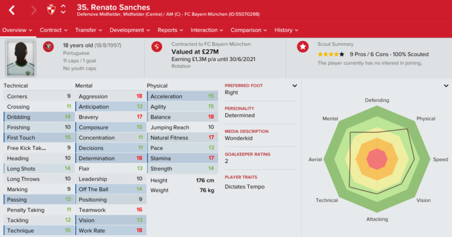Click the forward navigation arrow

click(x=34, y=10)
